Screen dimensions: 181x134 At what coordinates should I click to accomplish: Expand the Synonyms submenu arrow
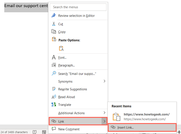click(104, 81)
